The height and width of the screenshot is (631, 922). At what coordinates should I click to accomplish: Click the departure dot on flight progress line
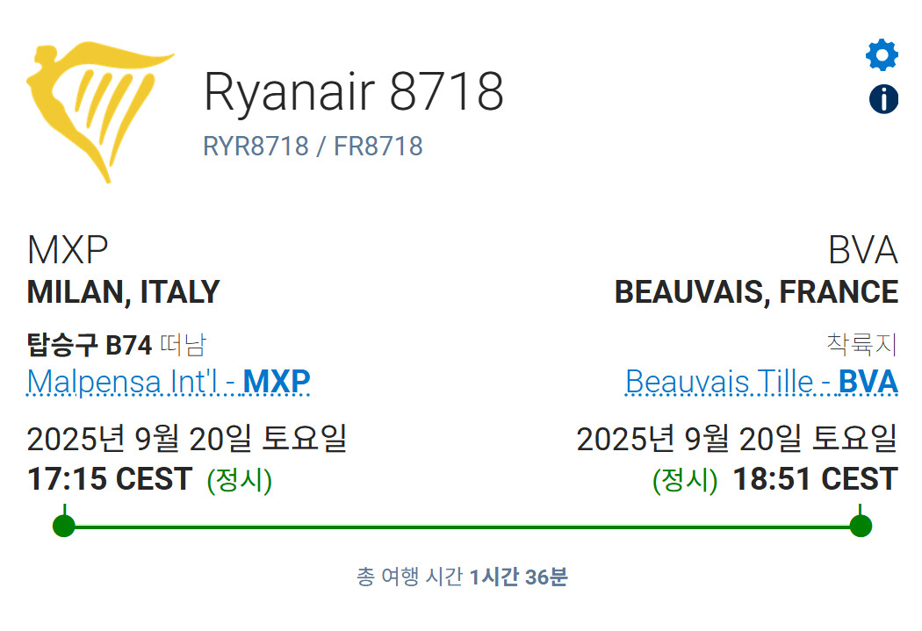[x=64, y=525]
